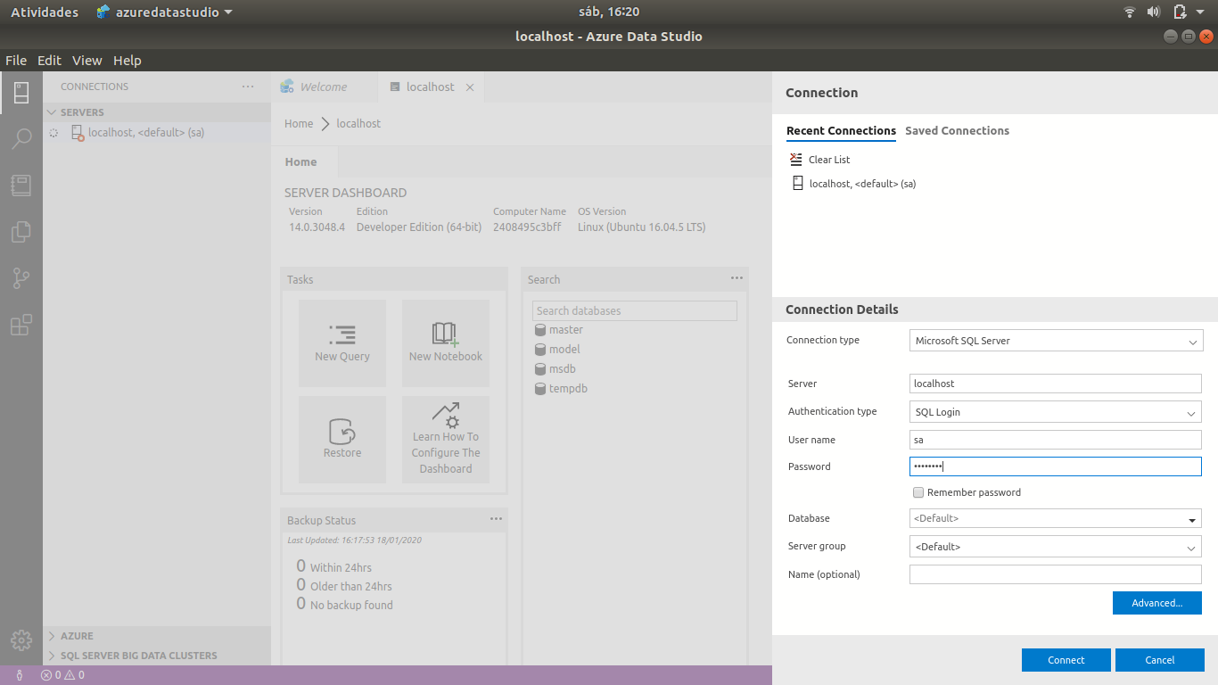Open the Connection type dropdown
The image size is (1218, 685).
(1057, 341)
